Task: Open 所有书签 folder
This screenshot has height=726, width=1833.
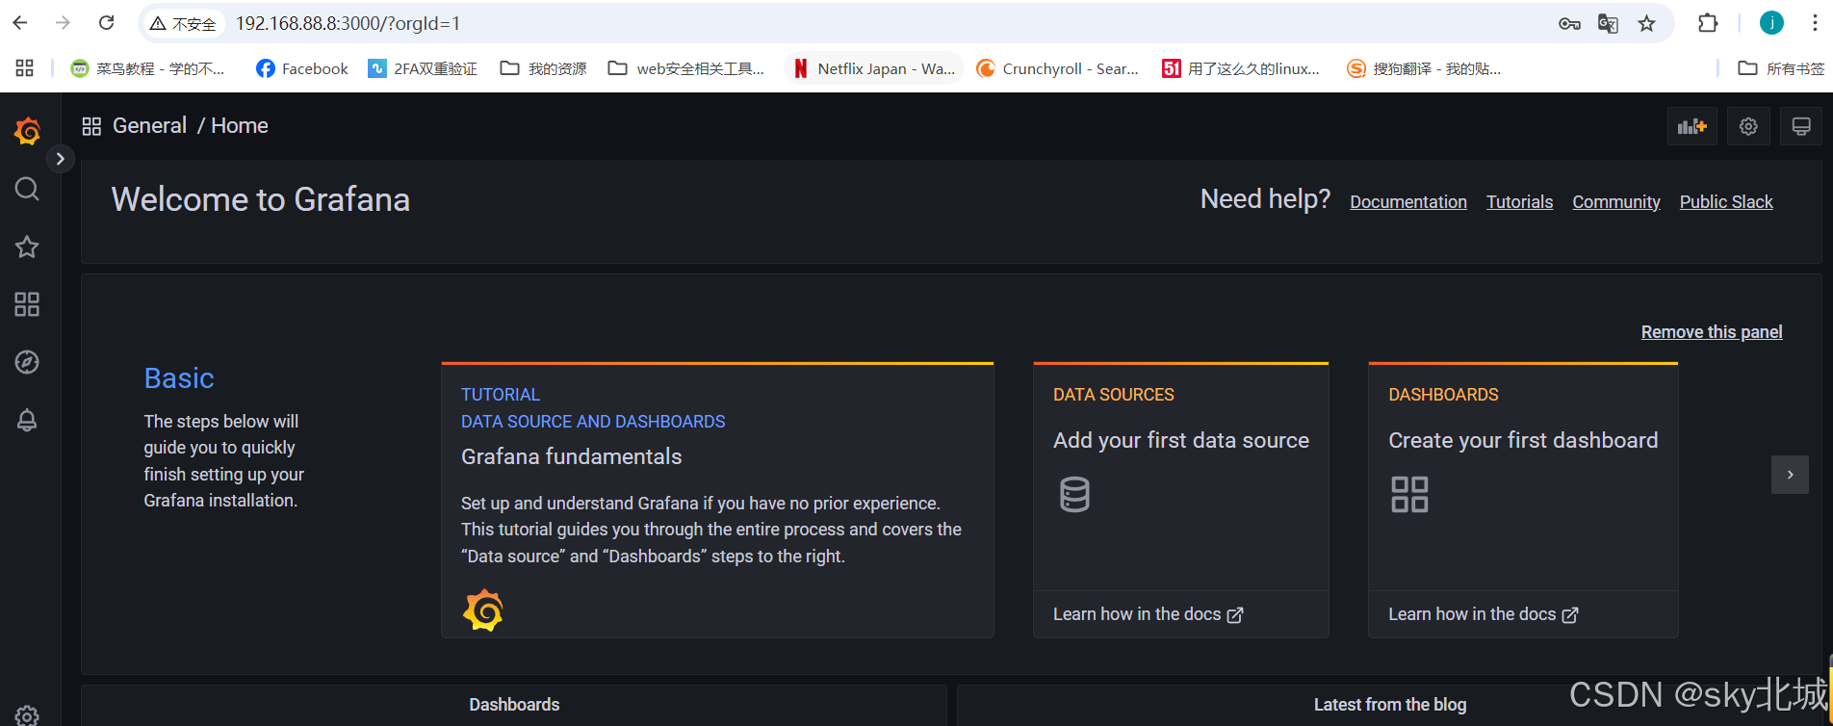Action: (x=1781, y=68)
